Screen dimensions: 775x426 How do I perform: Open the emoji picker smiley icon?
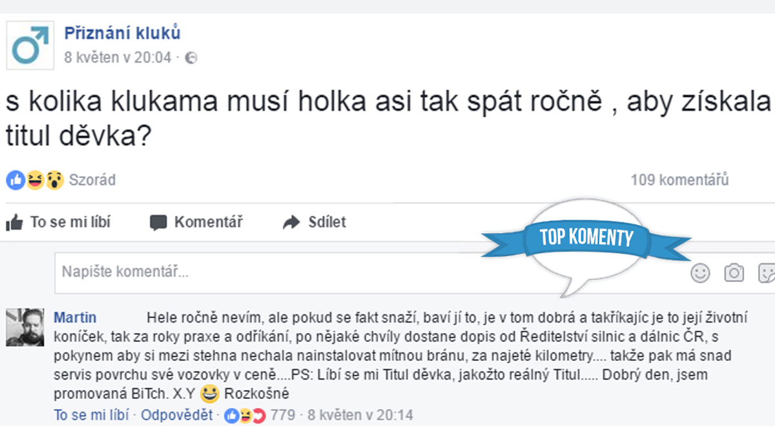pos(700,273)
